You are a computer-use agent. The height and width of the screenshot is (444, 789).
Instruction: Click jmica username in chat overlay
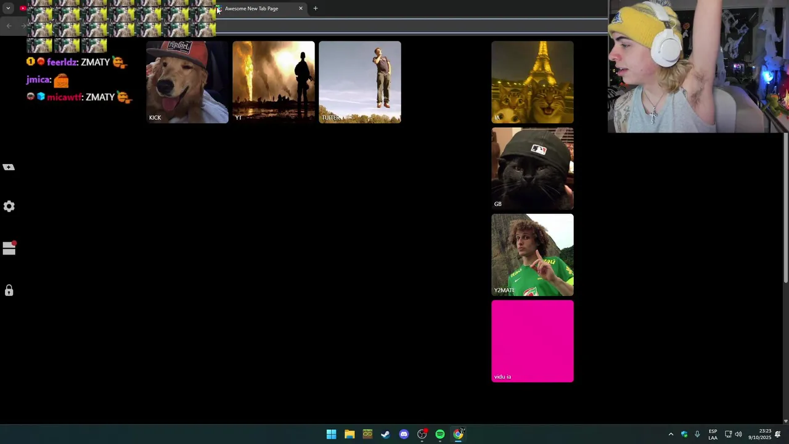(x=38, y=80)
